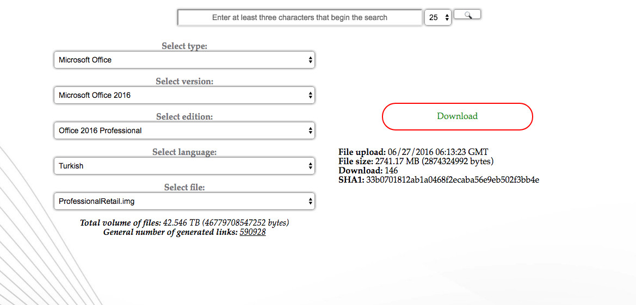Click the General number of generated links label

tap(170, 232)
